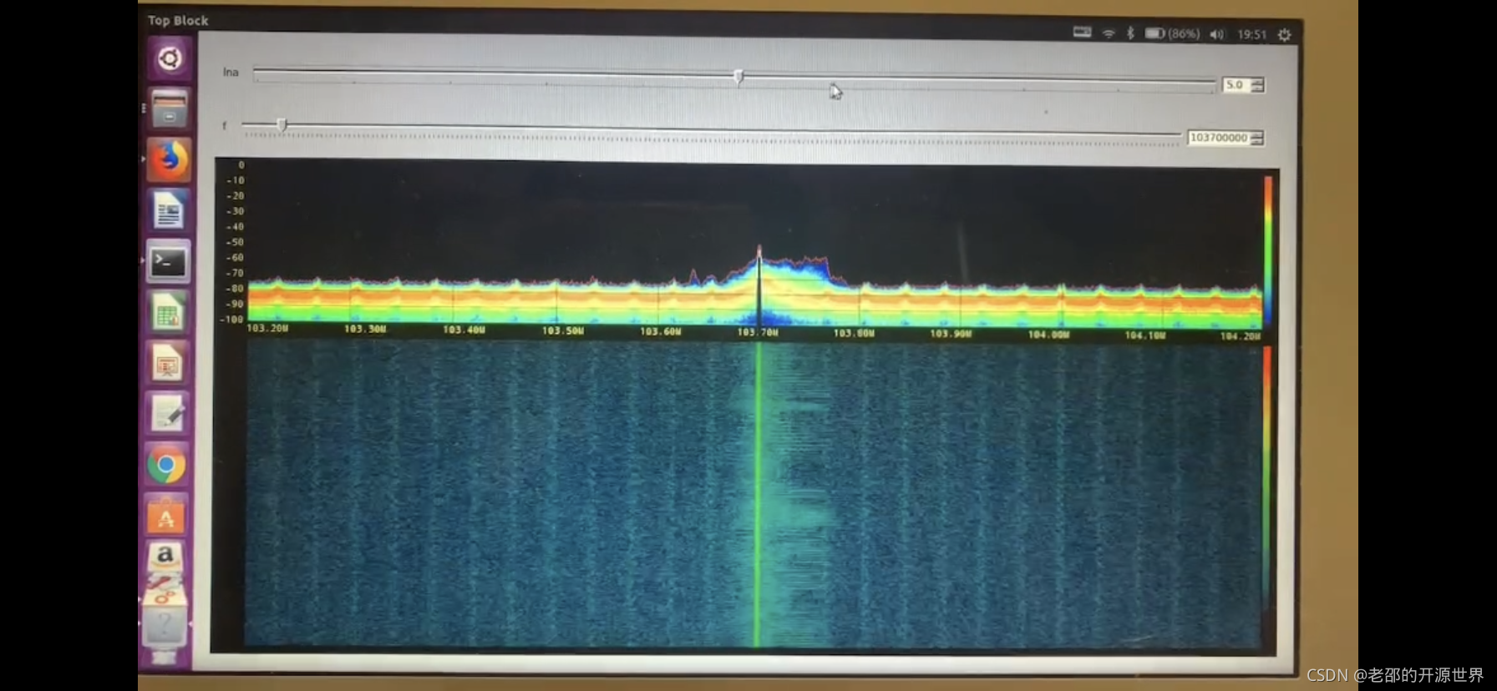Click the 104.20M frequency axis label
1497x691 pixels.
[1241, 335]
